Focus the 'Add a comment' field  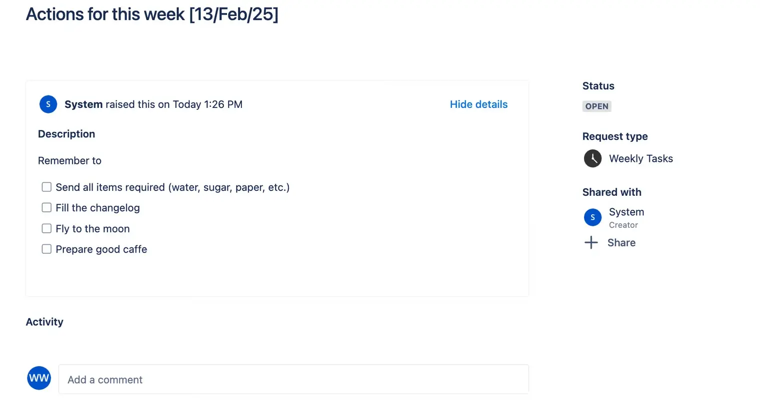[293, 380]
